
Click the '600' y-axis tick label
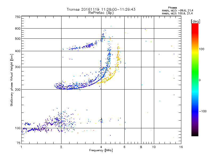point(18,29)
